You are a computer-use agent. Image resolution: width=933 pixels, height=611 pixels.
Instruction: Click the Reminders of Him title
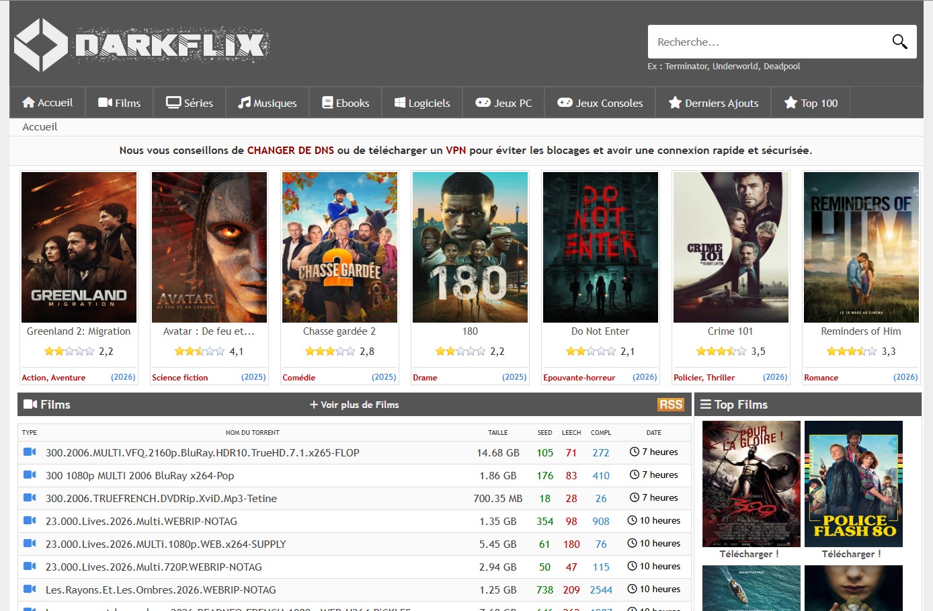[x=861, y=331]
